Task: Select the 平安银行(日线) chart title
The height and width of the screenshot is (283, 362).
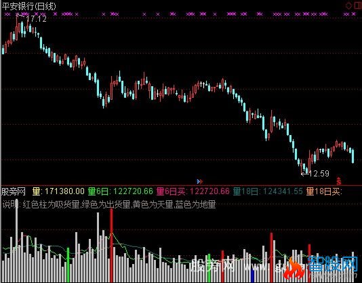Action: pyautogui.click(x=29, y=6)
